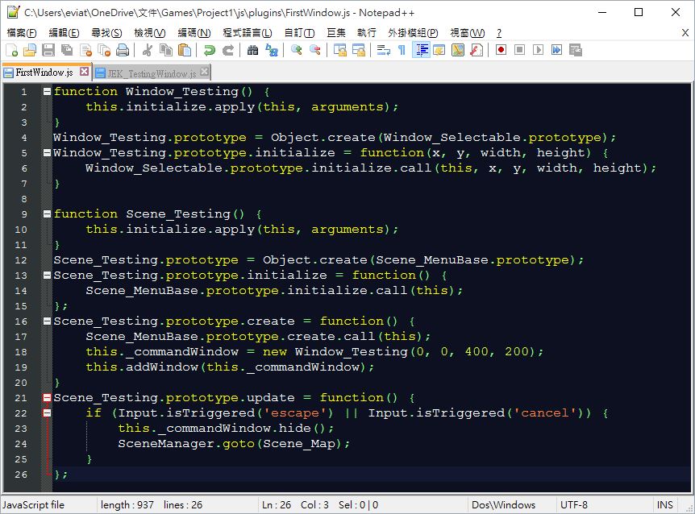Viewport: 695px width, 514px height.
Task: Click the Replace icon in the toolbar
Action: tap(271, 50)
